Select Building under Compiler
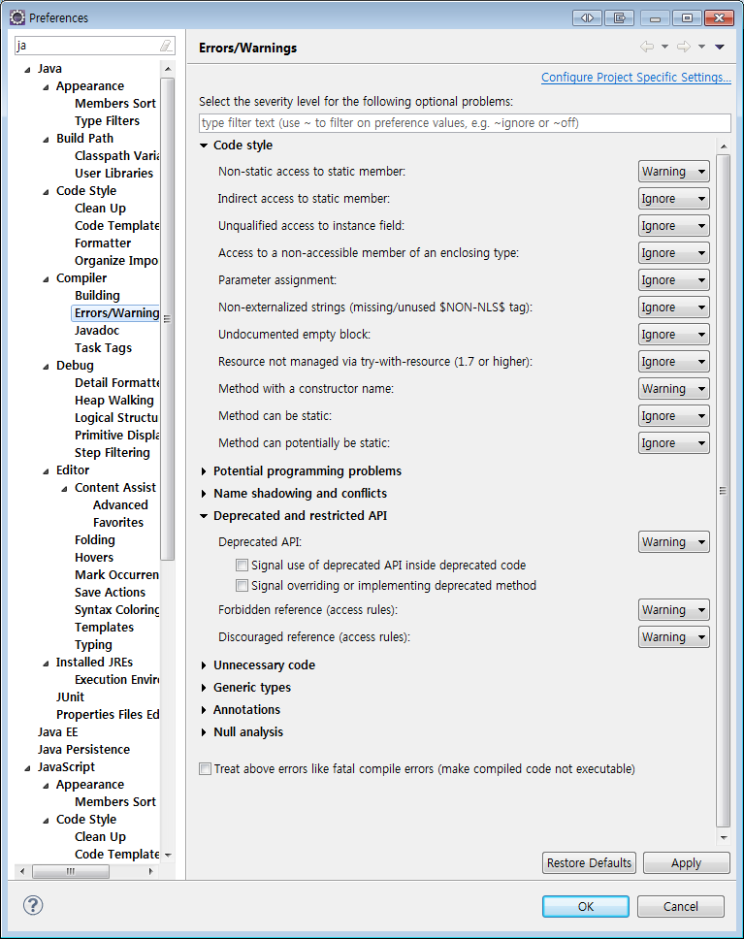Image resolution: width=744 pixels, height=939 pixels. coord(97,295)
